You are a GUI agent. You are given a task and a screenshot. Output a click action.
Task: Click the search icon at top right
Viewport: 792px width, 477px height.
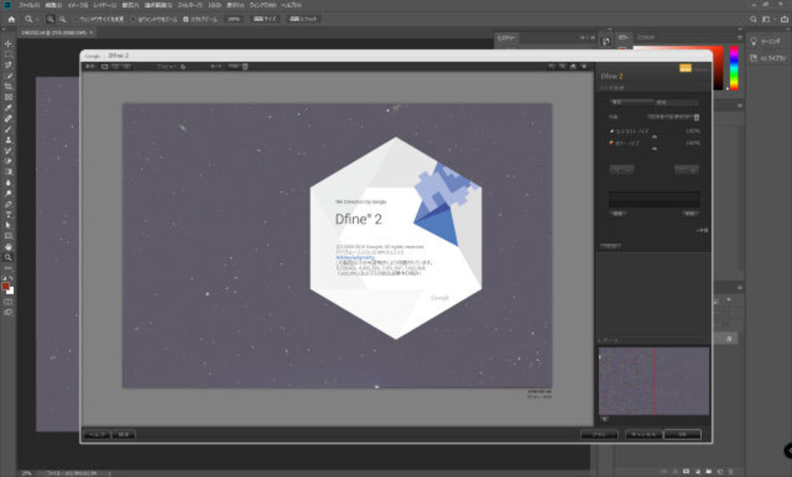pyautogui.click(x=754, y=19)
